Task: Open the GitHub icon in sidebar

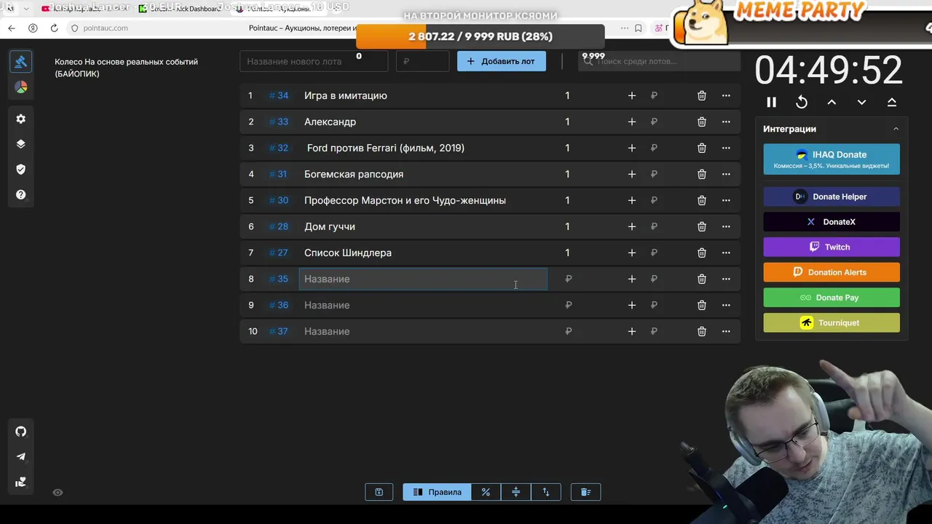Action: click(20, 432)
